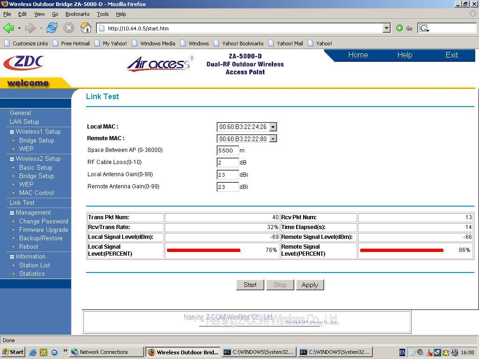Image resolution: width=479 pixels, height=359 pixels.
Task: Open the Tools menu
Action: 102,14
